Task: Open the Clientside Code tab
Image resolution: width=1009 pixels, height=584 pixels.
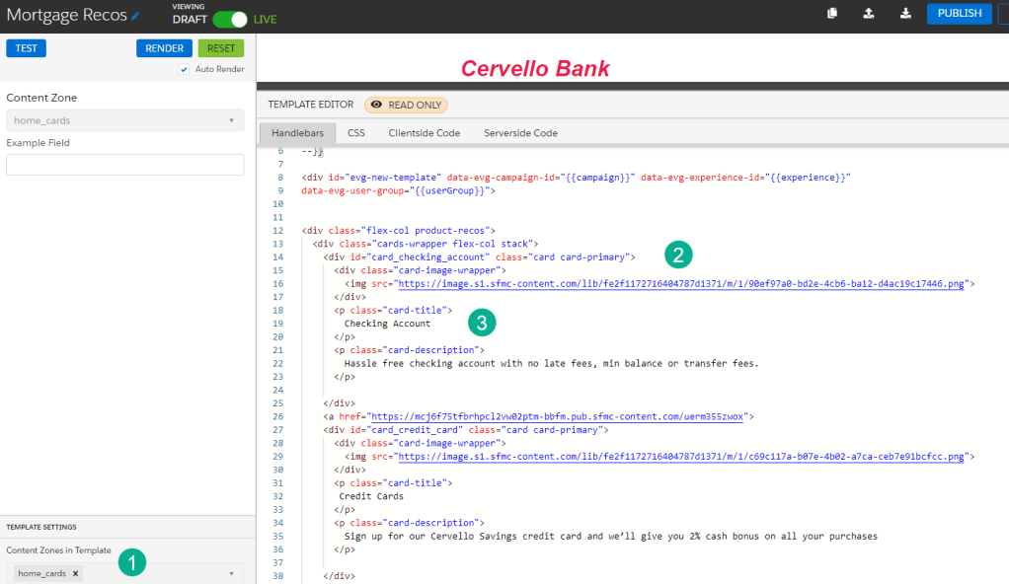Action: (424, 133)
